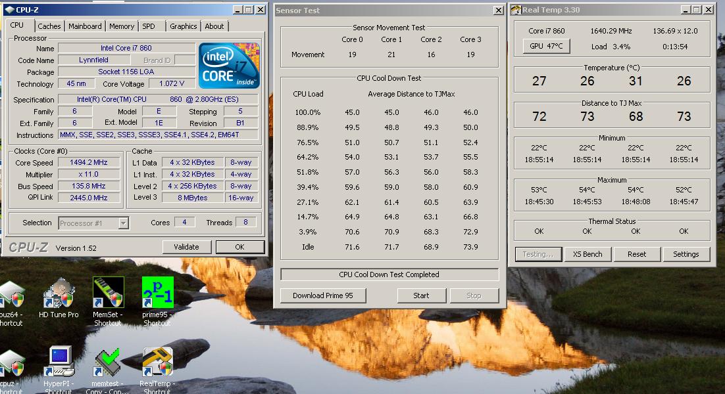Click the Technology value '45 nm'
This screenshot has height=394, width=725.
click(x=76, y=83)
